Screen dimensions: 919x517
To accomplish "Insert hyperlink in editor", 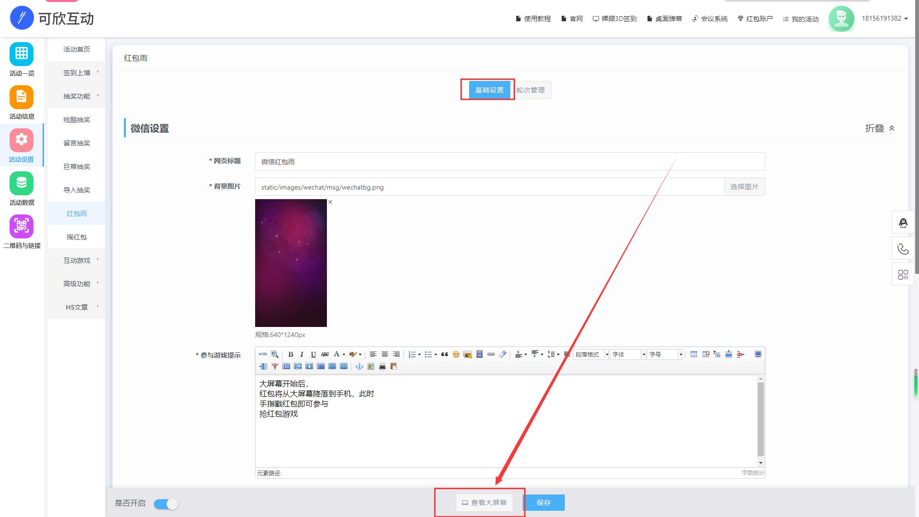I will tap(491, 354).
